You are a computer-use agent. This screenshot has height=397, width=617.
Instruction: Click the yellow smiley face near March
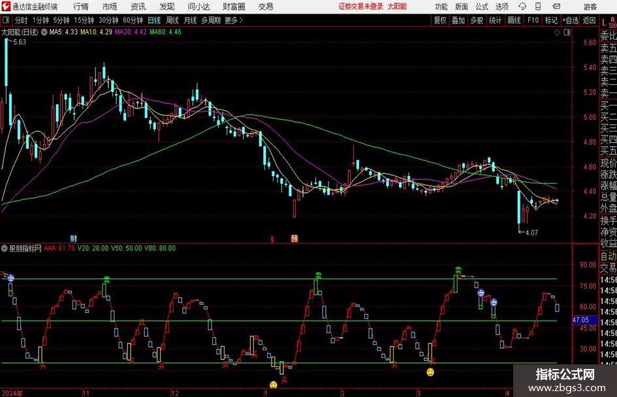coord(430,372)
